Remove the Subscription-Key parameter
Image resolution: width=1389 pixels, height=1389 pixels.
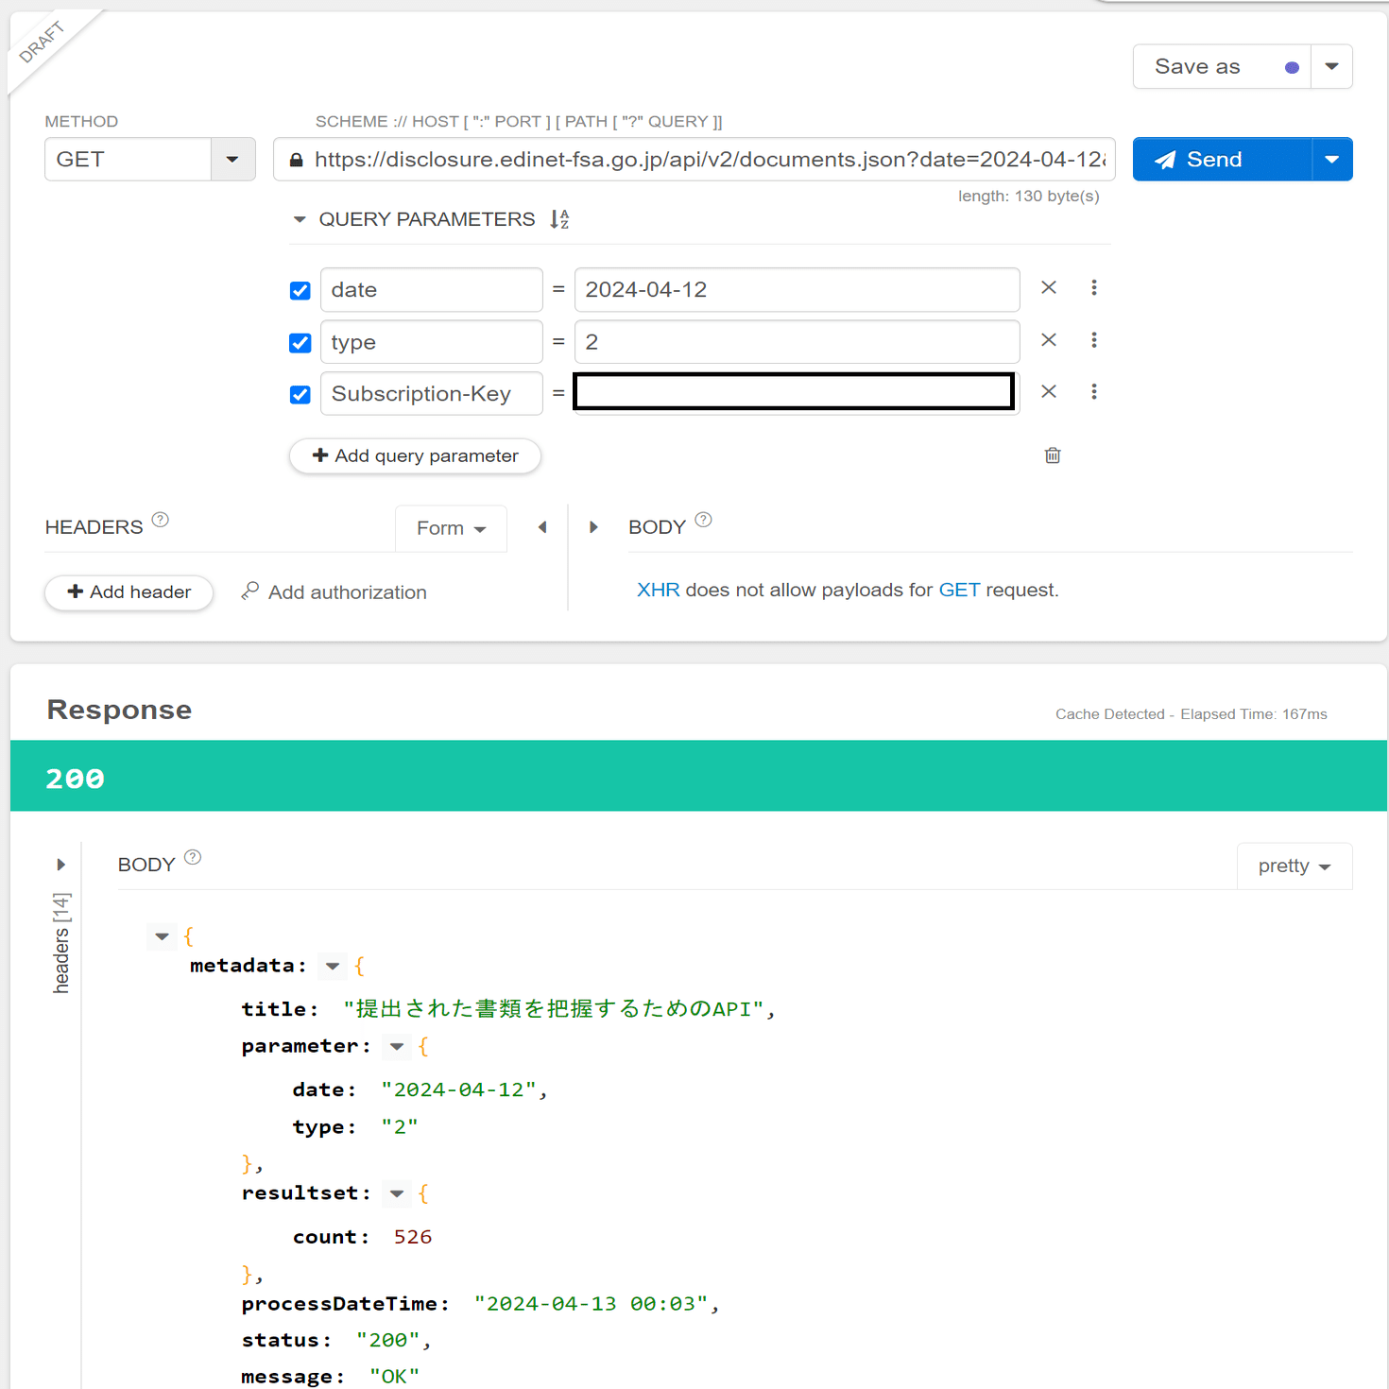pos(1049,391)
